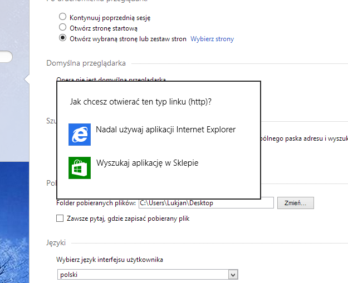Open the "polski" language combo box

pyautogui.click(x=148, y=275)
